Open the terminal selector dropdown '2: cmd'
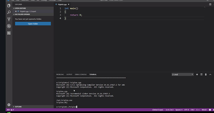 click(x=182, y=75)
